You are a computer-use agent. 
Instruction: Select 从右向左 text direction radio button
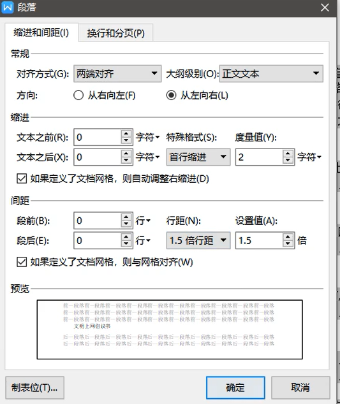pos(78,96)
